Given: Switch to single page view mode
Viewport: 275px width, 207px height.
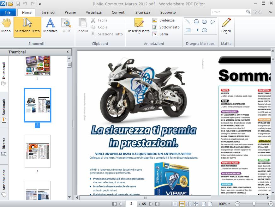Looking at the screenshot, I should point(175,204).
